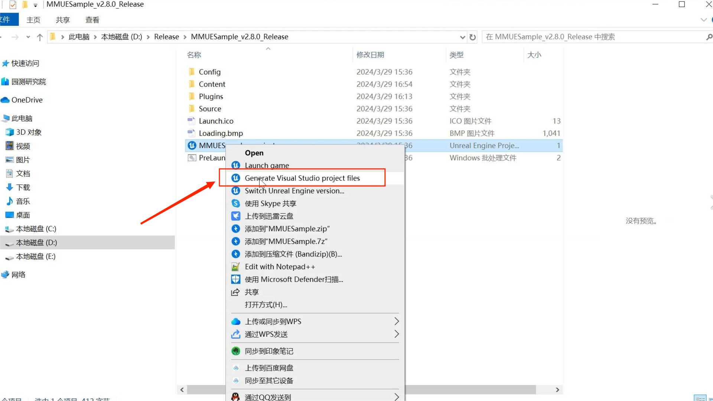Click the Microsoft Defender shield icon
The image size is (713, 401).
(236, 279)
